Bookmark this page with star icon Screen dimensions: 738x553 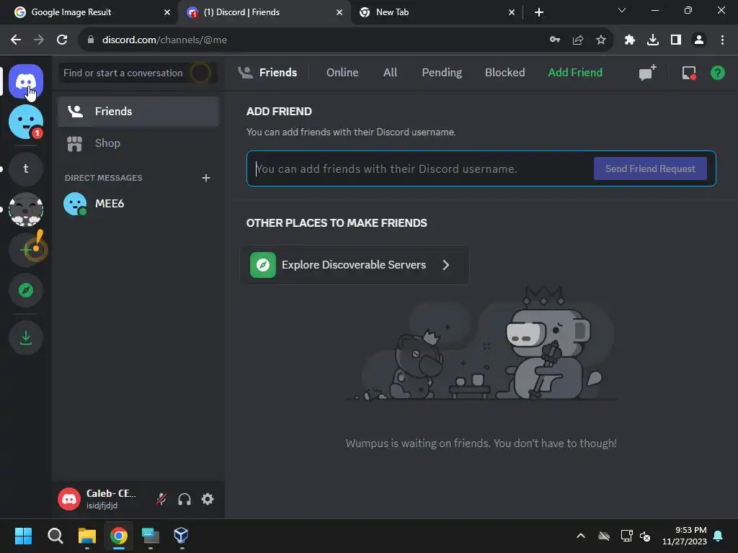tap(601, 40)
